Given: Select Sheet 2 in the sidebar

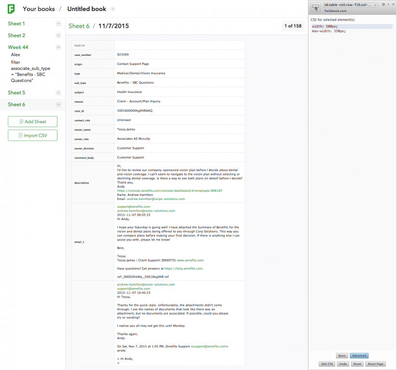Looking at the screenshot, I should (x=16, y=35).
